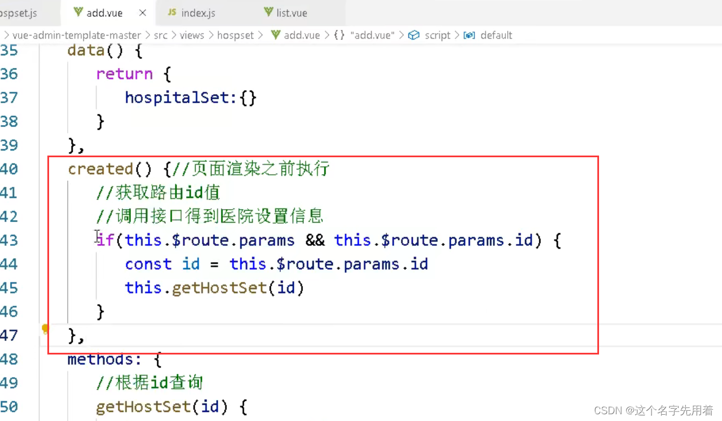The height and width of the screenshot is (421, 722).
Task: Select vue-admin-template-master in the breadcrumb
Action: 77,35
